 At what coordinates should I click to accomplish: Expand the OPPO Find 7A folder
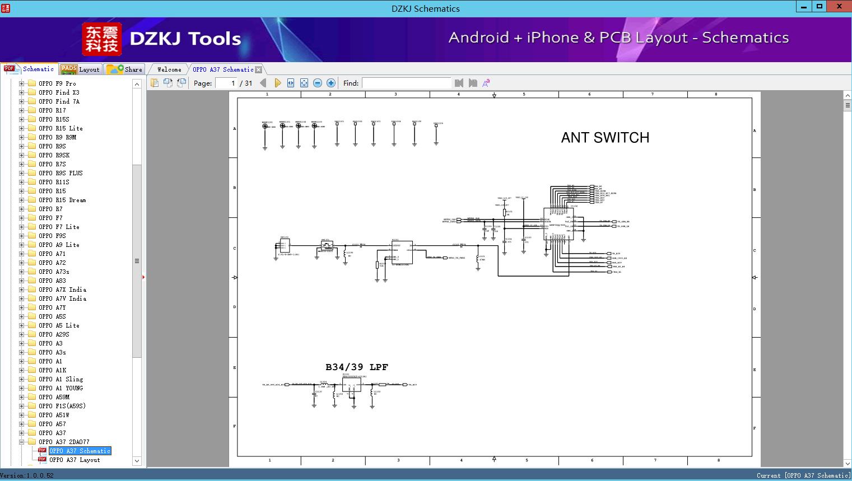click(21, 101)
